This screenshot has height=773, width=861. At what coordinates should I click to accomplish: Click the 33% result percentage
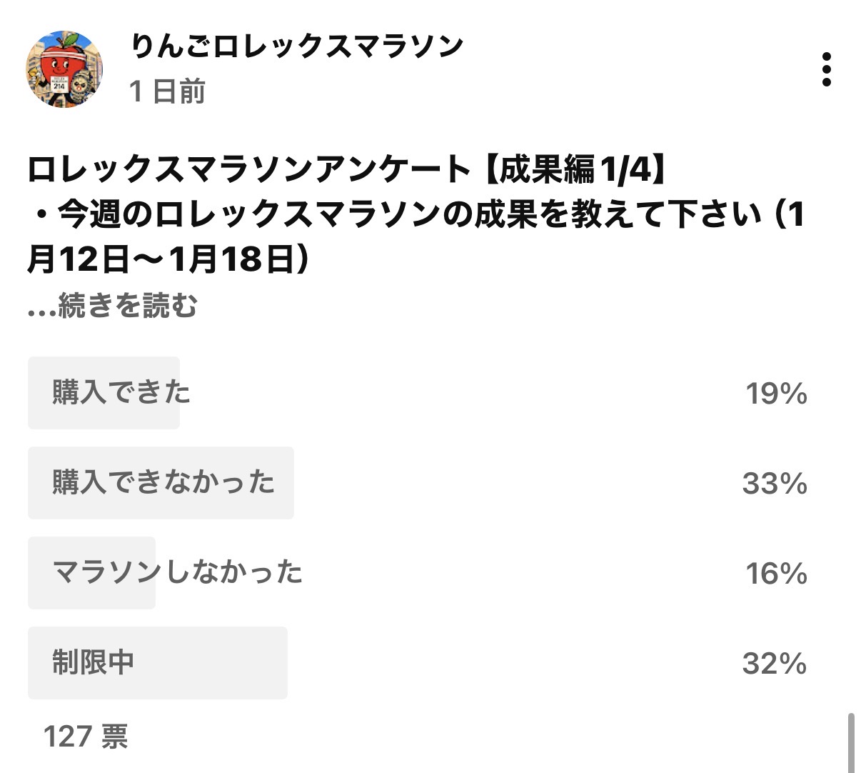(775, 484)
